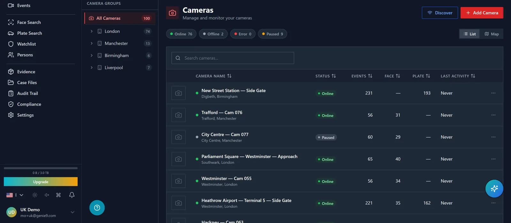511x223 pixels.
Task: Click the search magnifier icon
Action: point(178,58)
